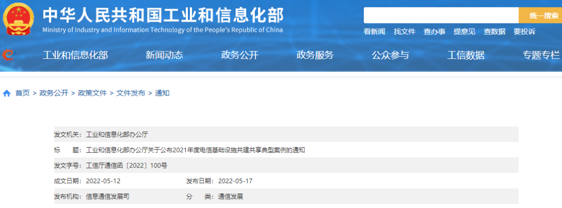Open the 提意见 quick link
The height and width of the screenshot is (208, 562).
pyautogui.click(x=465, y=32)
